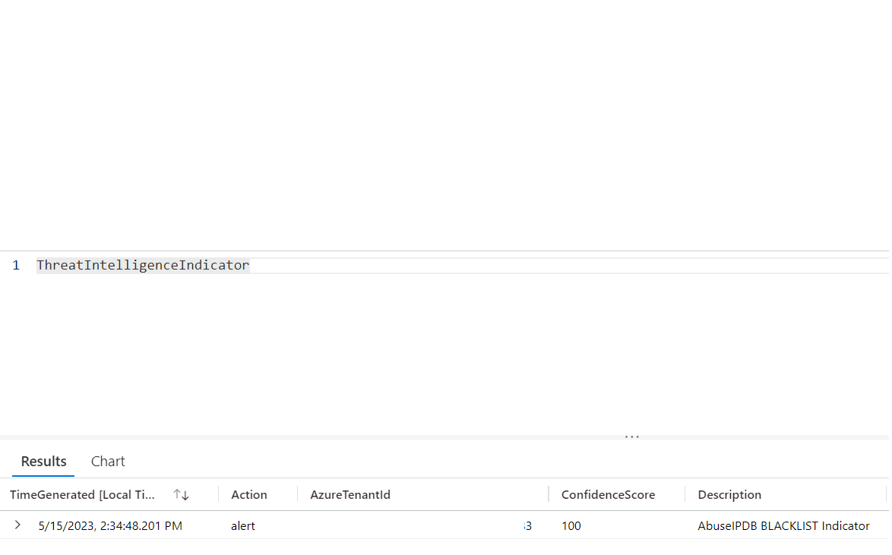Switch to the Chart tab

(x=107, y=461)
